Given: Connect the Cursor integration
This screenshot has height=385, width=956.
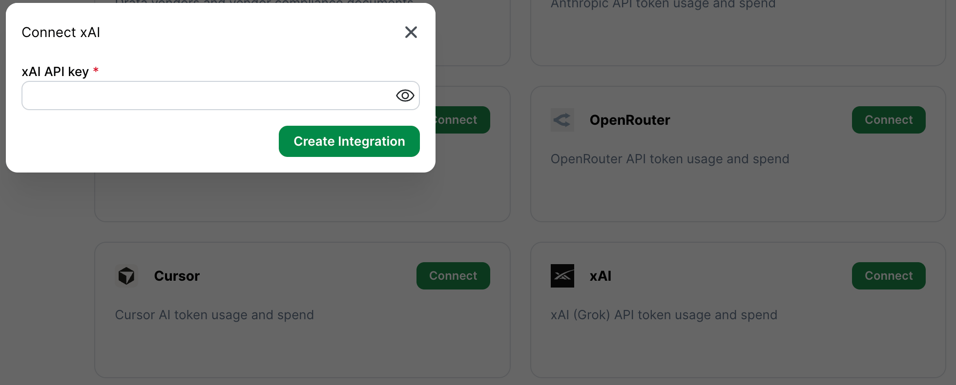Looking at the screenshot, I should click(453, 276).
